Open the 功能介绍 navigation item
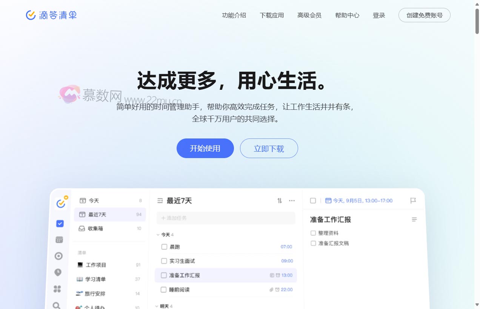The width and height of the screenshot is (480, 309). (234, 15)
